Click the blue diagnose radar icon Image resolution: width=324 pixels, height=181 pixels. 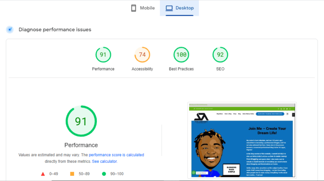[10, 29]
